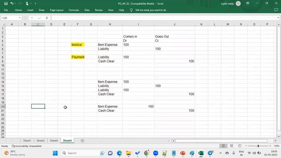This screenshot has width=281, height=158.
Task: Switch to Page Break Preview icon
Action: [240, 146]
